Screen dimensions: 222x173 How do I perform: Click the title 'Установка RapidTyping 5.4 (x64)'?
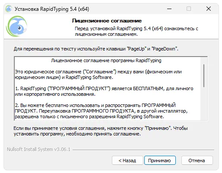point(52,9)
